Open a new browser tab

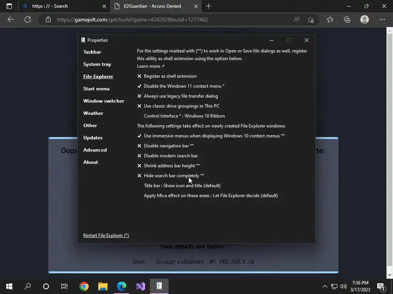click(x=208, y=6)
